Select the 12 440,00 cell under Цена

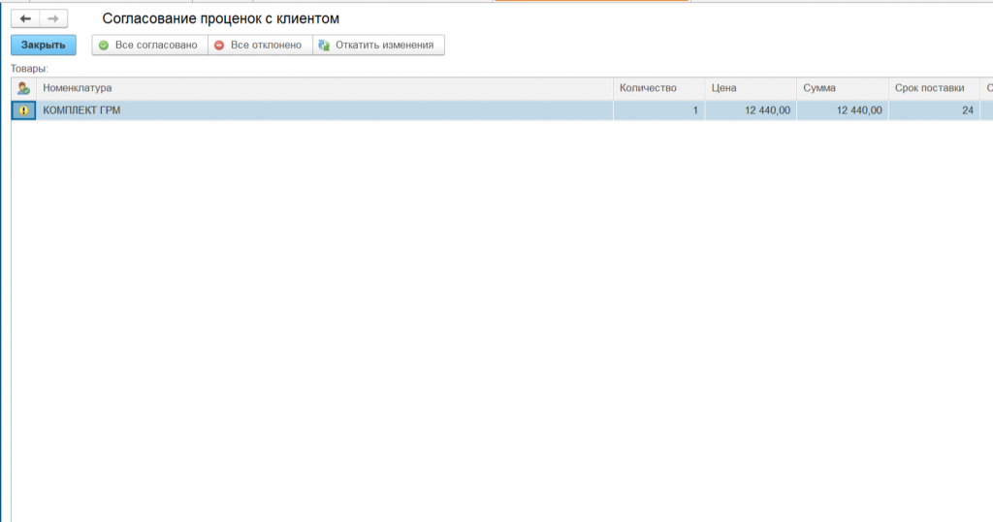point(750,110)
